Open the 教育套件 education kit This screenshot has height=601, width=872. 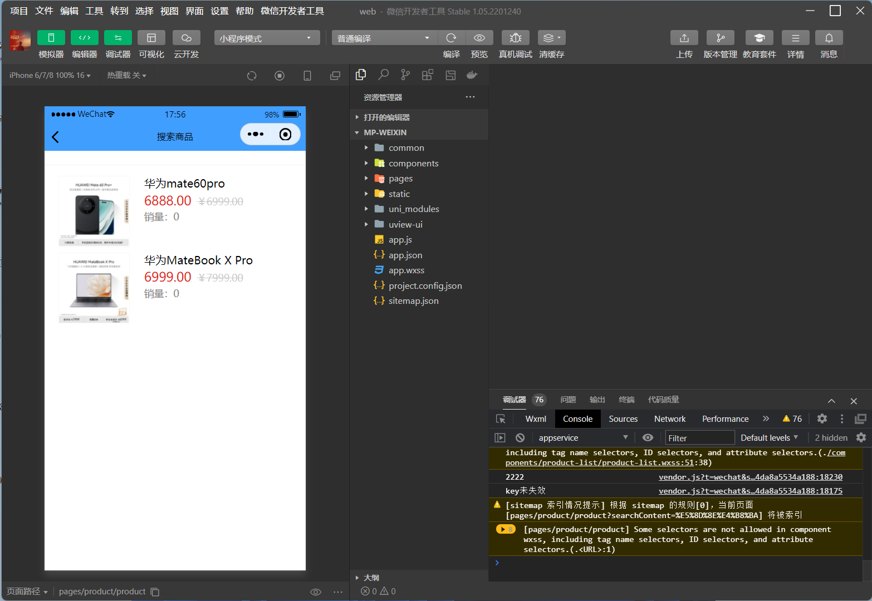pos(760,38)
